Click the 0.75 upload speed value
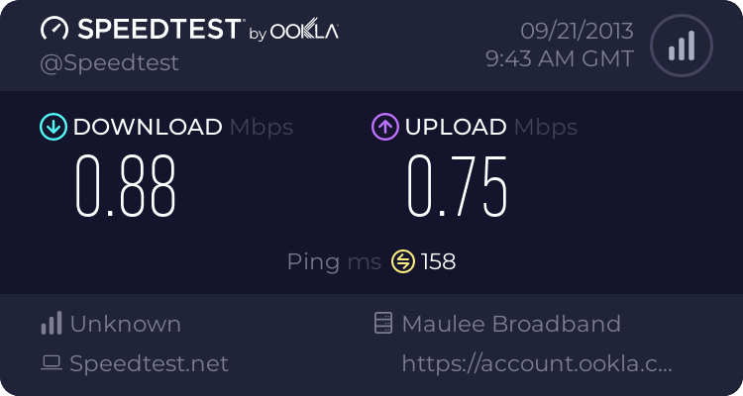 point(458,185)
